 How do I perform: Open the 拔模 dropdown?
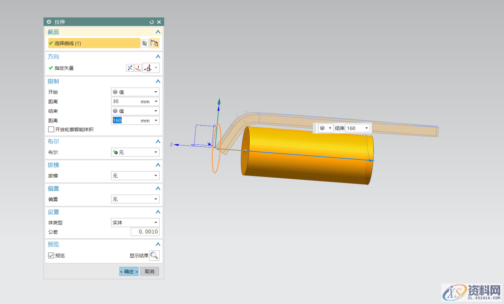(135, 176)
